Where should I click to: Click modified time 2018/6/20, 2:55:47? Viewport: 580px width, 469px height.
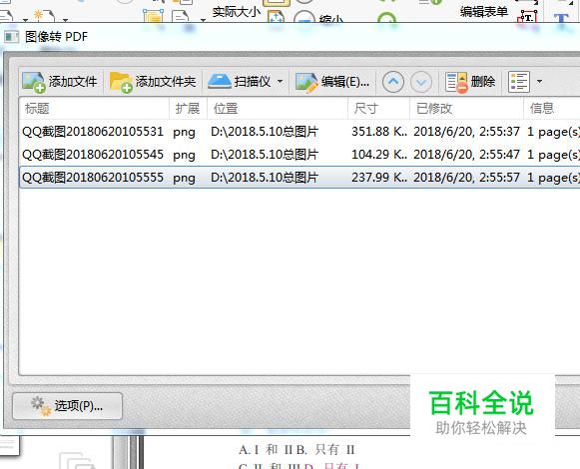coord(466,155)
